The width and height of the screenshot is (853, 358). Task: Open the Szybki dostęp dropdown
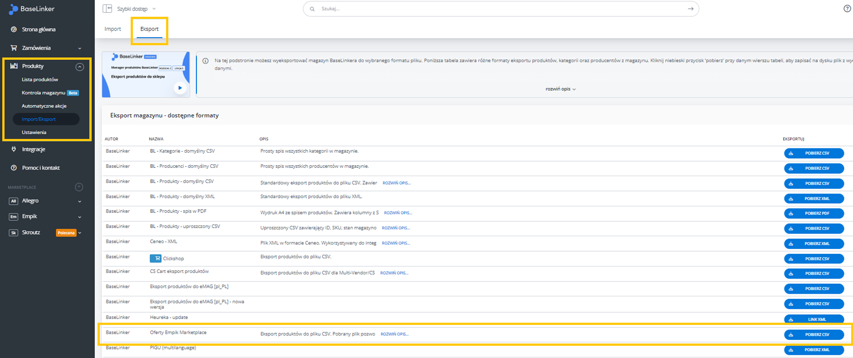pyautogui.click(x=136, y=9)
